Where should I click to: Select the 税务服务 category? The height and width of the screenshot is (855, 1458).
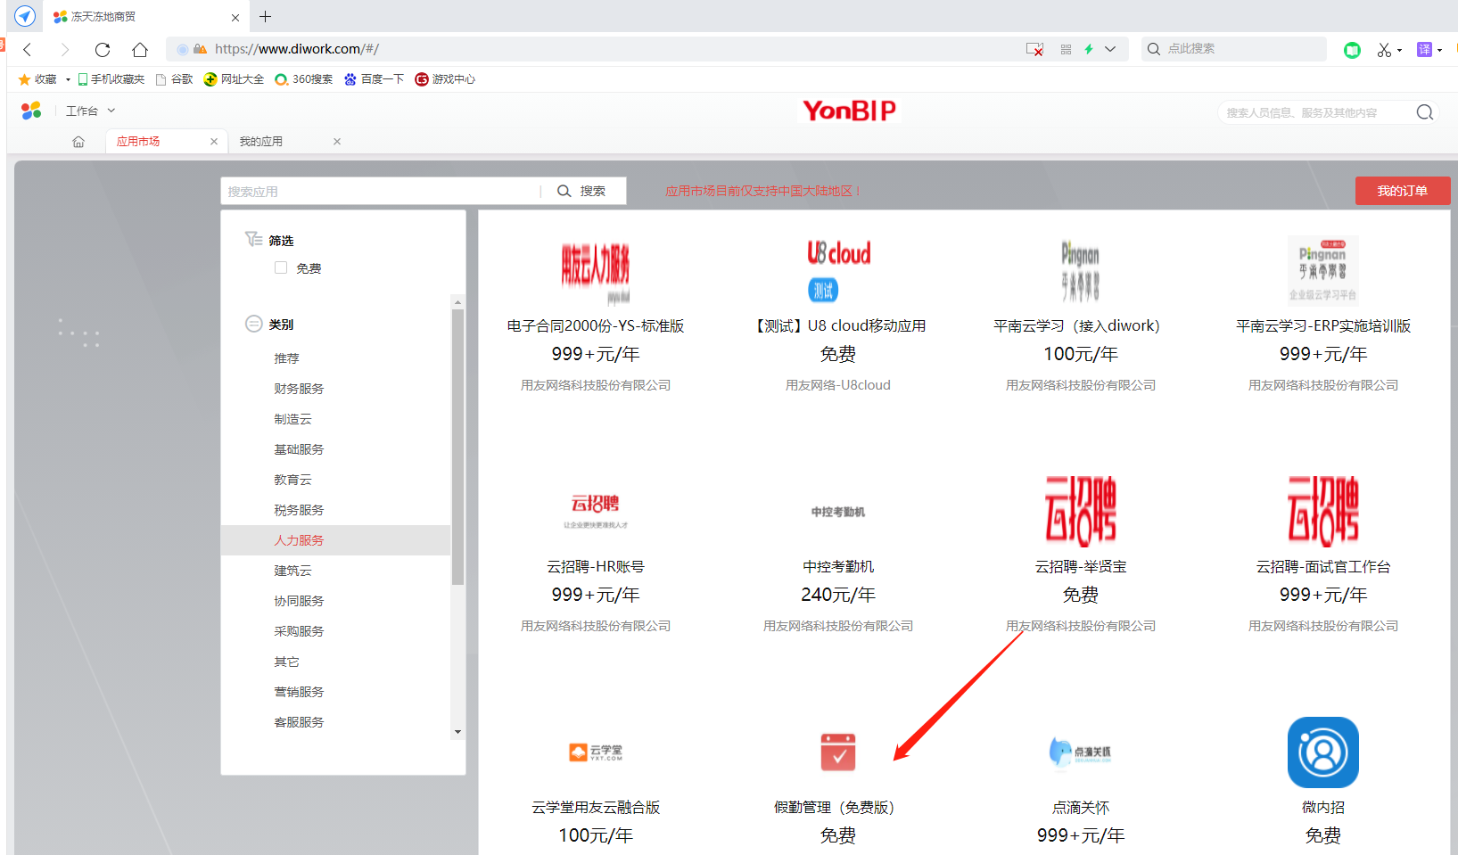coord(299,510)
